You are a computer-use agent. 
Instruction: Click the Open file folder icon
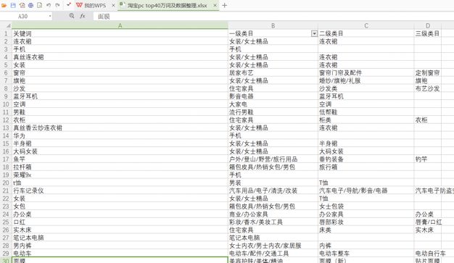(x=4, y=5)
